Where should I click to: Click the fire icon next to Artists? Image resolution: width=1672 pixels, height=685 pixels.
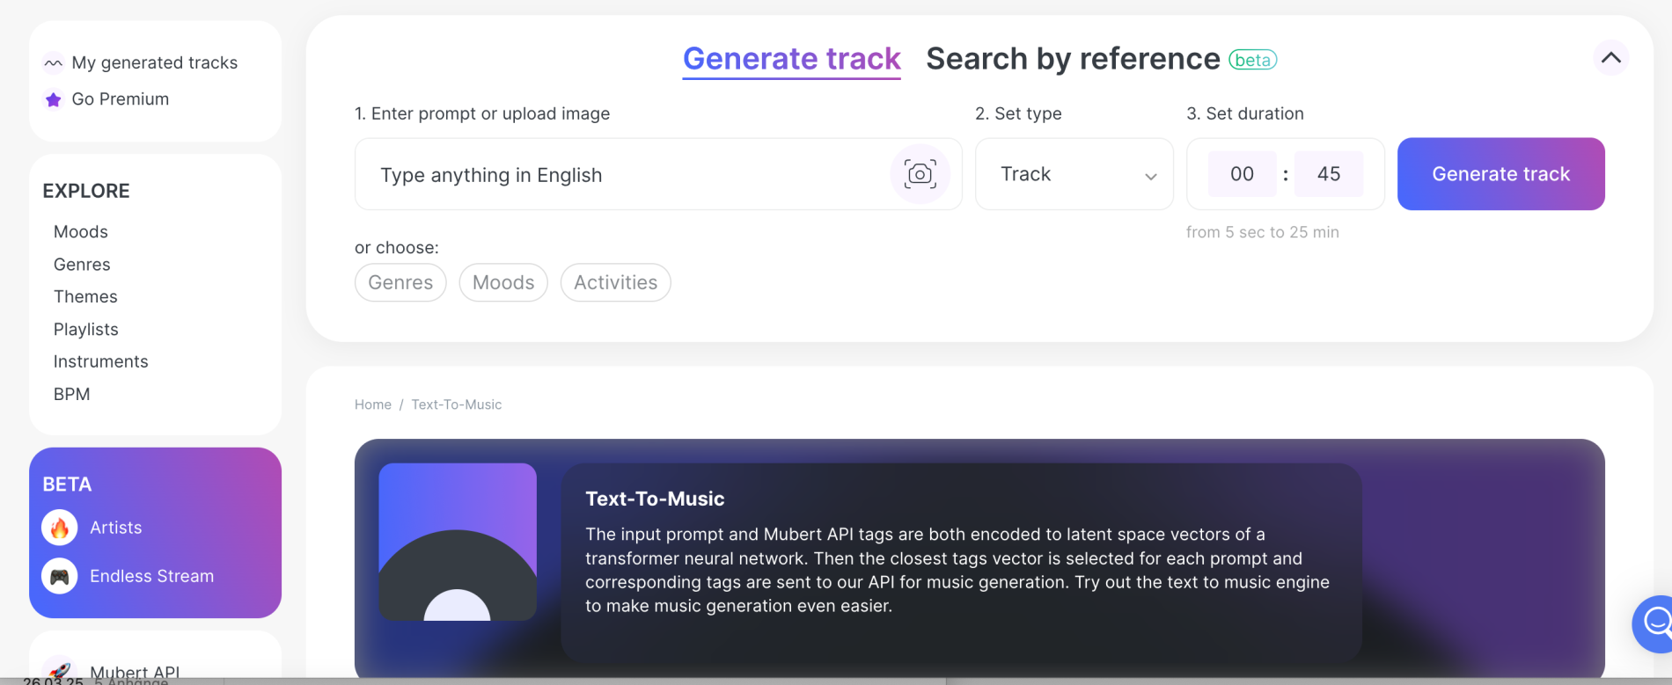click(60, 528)
